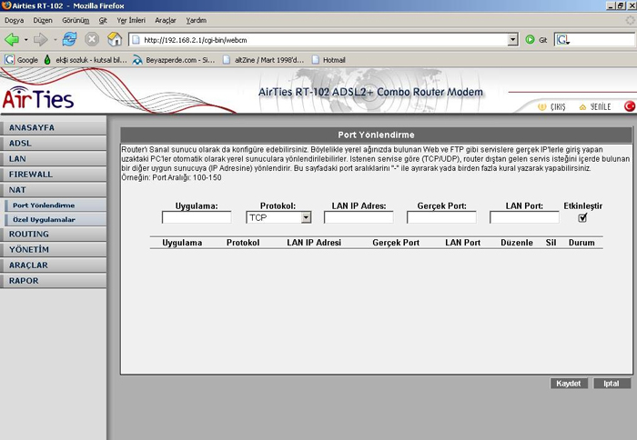
Task: Click the green Git (Go) button icon
Action: click(530, 40)
